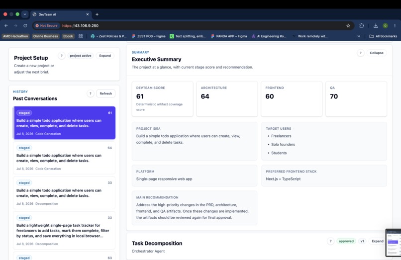This screenshot has width=401, height=260.
Task: Open the Zest Policies bookmark
Action: (108, 36)
